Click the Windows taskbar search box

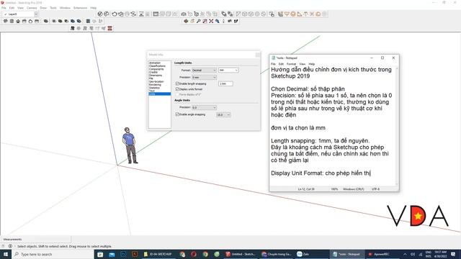pos(53,254)
